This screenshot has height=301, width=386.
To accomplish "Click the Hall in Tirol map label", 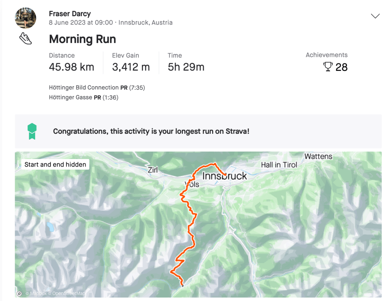I will coord(279,165).
